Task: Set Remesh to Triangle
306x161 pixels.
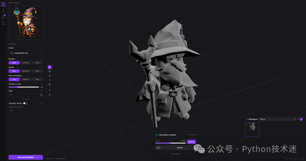Action: [26, 63]
